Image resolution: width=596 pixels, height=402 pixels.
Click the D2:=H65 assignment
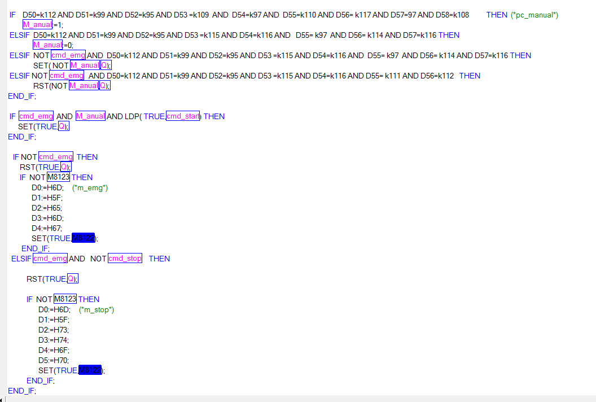(47, 208)
